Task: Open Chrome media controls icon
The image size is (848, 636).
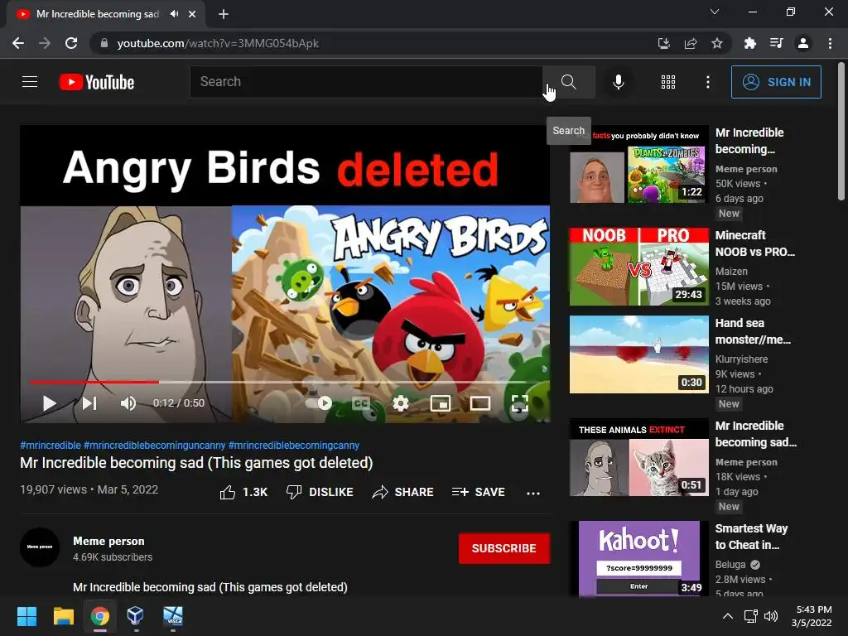Action: pos(776,43)
